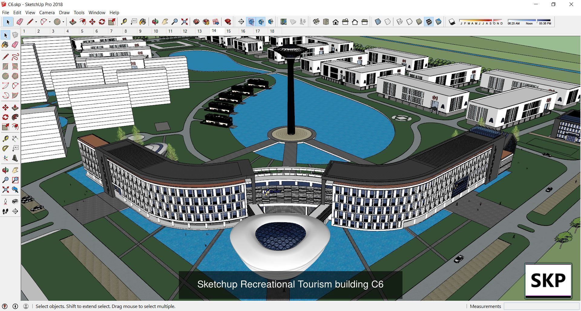Open the Camera menu
The width and height of the screenshot is (581, 311).
[x=47, y=12]
